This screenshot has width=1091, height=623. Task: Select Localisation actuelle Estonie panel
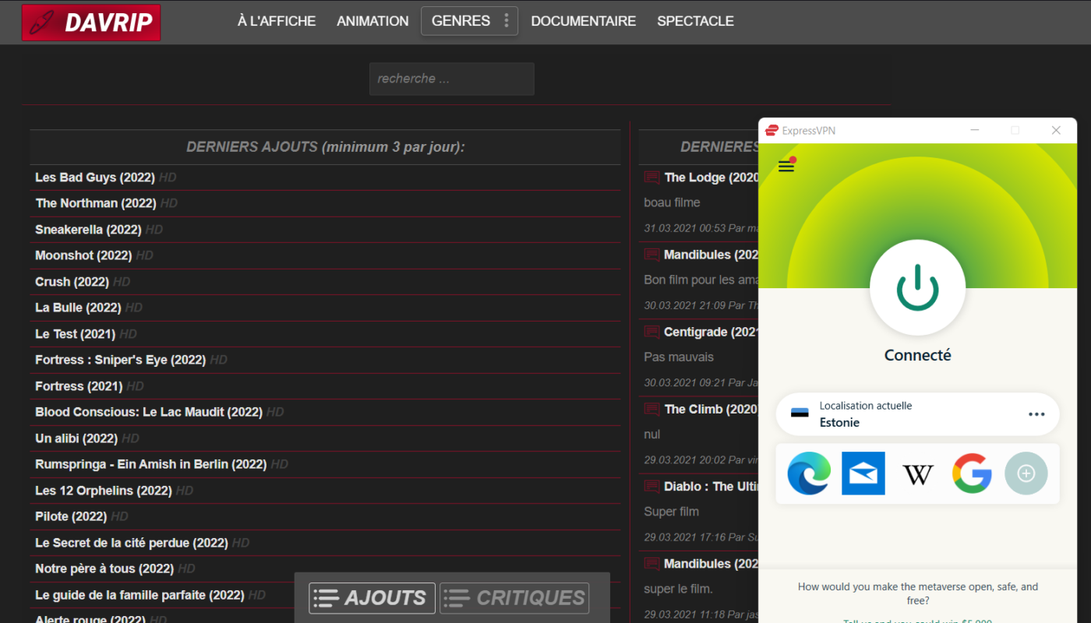pos(917,414)
